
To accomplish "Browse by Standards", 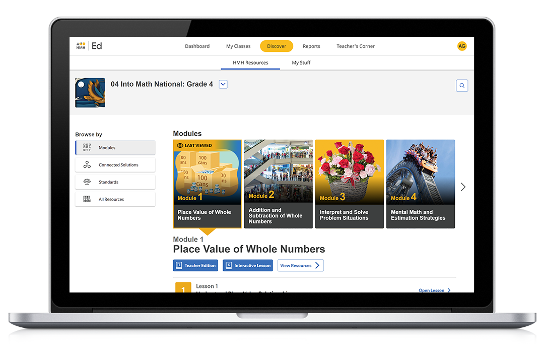I will pos(115,182).
